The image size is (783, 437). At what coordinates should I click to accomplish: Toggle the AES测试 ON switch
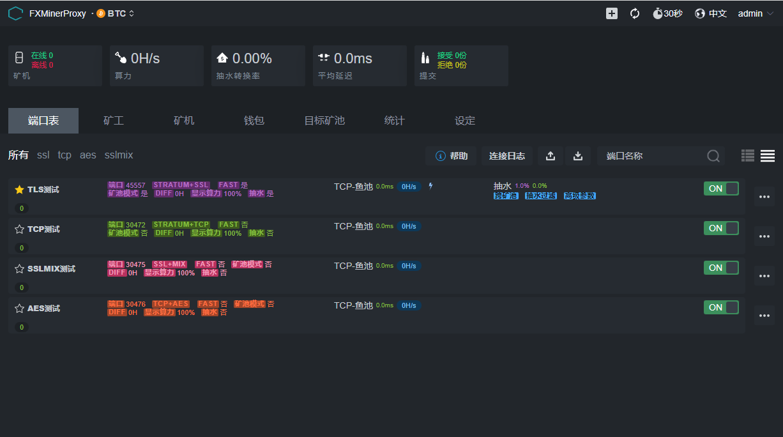pos(721,307)
